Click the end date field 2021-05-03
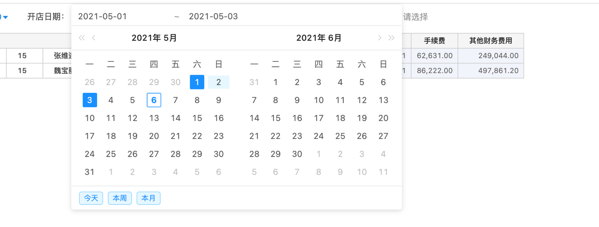599x227 pixels. pyautogui.click(x=213, y=16)
